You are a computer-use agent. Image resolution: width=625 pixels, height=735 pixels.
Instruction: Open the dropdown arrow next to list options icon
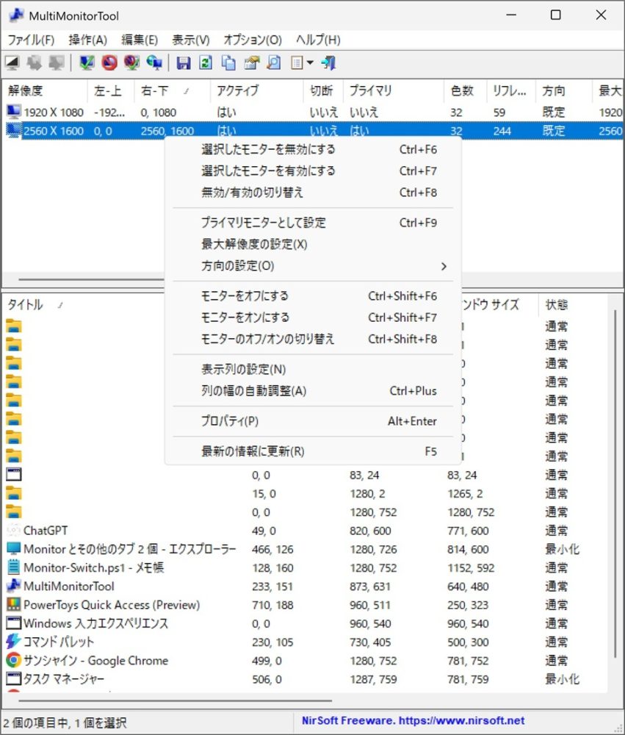point(310,62)
